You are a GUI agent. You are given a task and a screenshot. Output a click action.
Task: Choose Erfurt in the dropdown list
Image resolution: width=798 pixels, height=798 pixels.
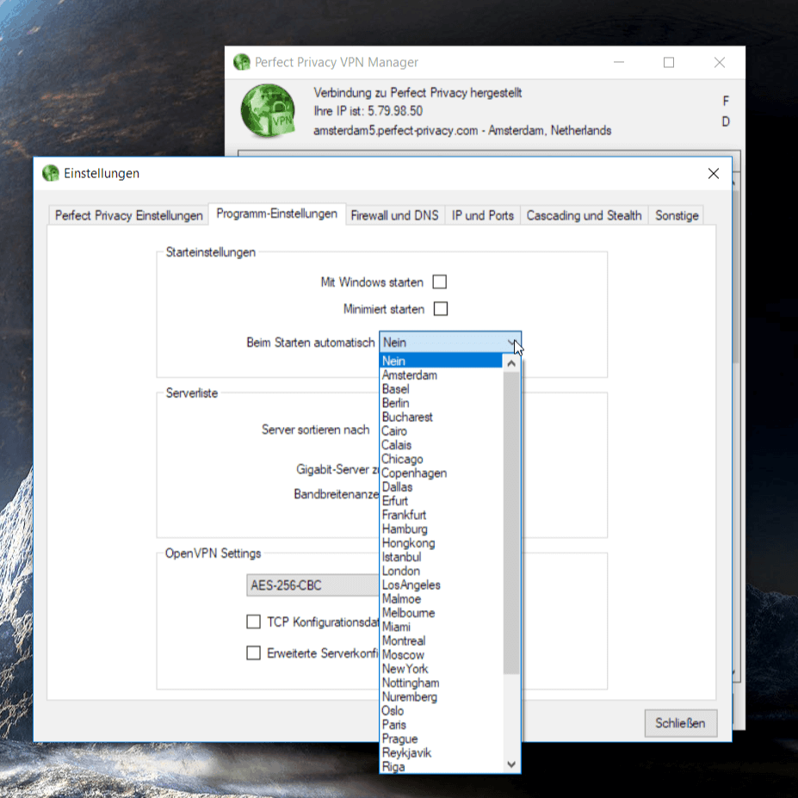442,501
